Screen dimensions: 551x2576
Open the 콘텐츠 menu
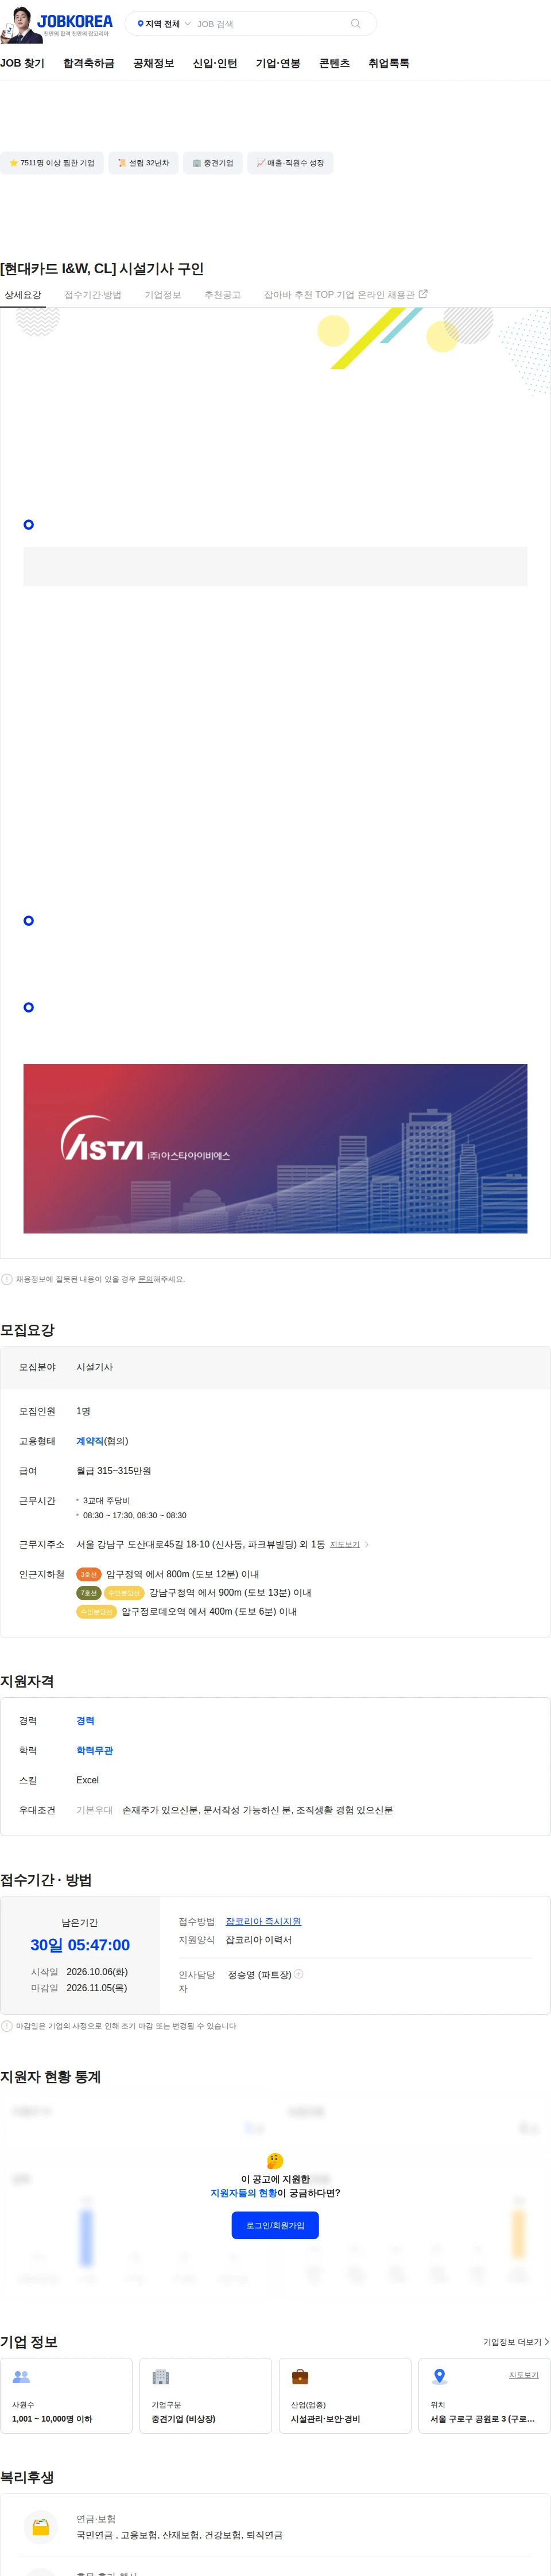click(334, 63)
